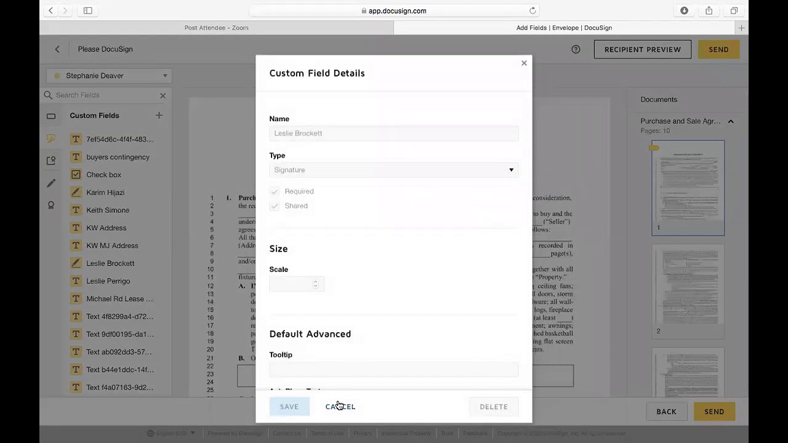Click the Tooltip input field

tap(393, 369)
